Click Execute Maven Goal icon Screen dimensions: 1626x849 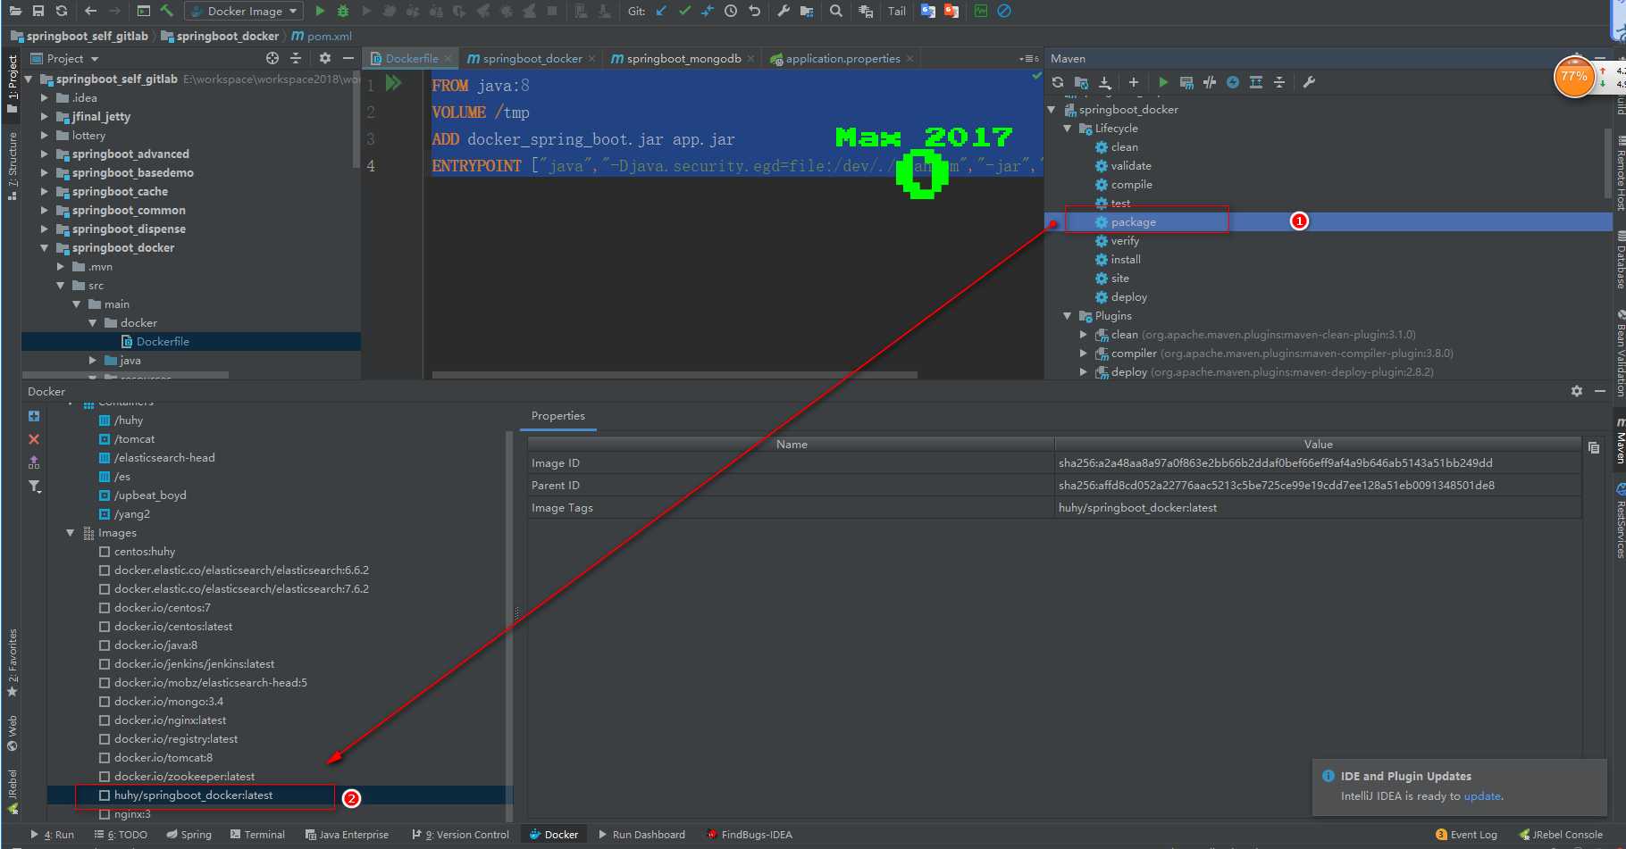click(x=1186, y=82)
